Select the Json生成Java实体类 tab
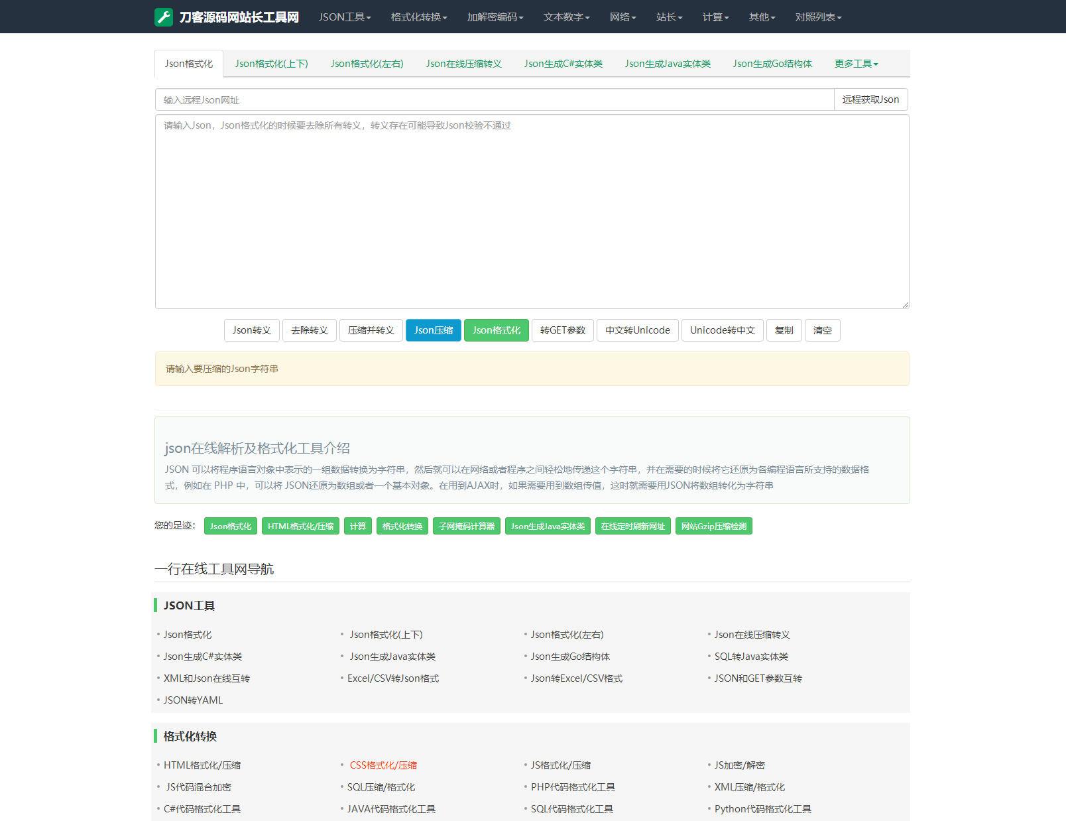Image resolution: width=1066 pixels, height=821 pixels. [x=668, y=64]
